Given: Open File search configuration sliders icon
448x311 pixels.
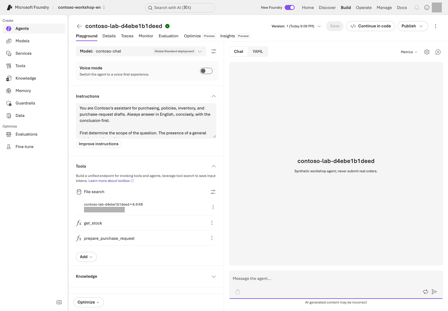Looking at the screenshot, I should click(x=213, y=192).
